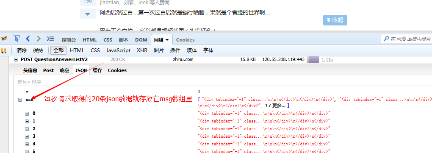Open the 网络 tab dropdown arrow
This screenshot has width=432, height=153.
coord(167,40)
